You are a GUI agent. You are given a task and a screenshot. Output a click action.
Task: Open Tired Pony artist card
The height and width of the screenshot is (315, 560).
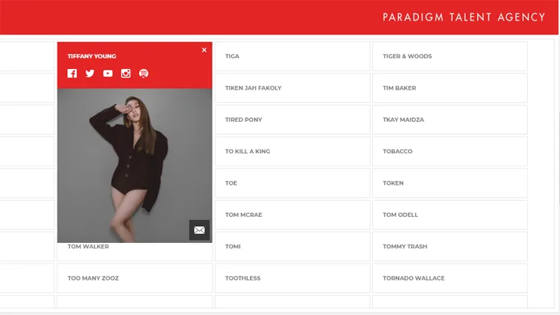pos(292,120)
